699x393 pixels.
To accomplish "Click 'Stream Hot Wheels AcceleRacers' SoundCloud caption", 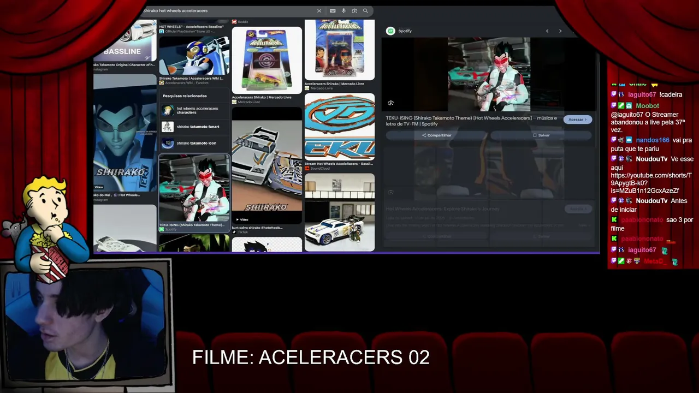I will (x=339, y=164).
